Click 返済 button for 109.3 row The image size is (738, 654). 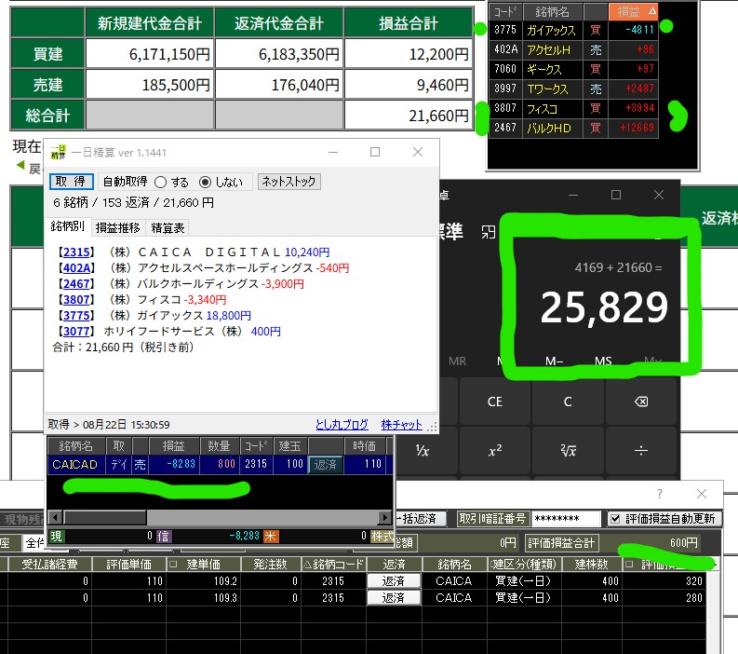[x=394, y=598]
